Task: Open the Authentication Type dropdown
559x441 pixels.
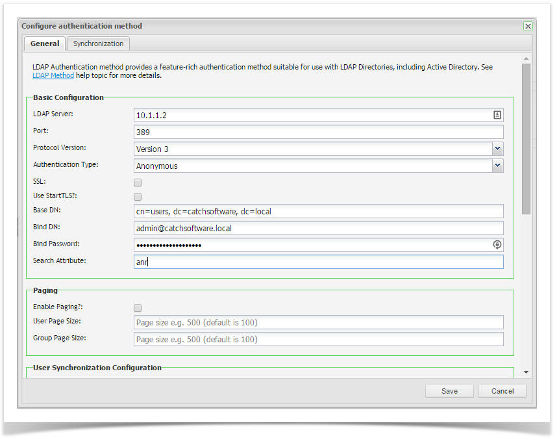Action: 497,166
